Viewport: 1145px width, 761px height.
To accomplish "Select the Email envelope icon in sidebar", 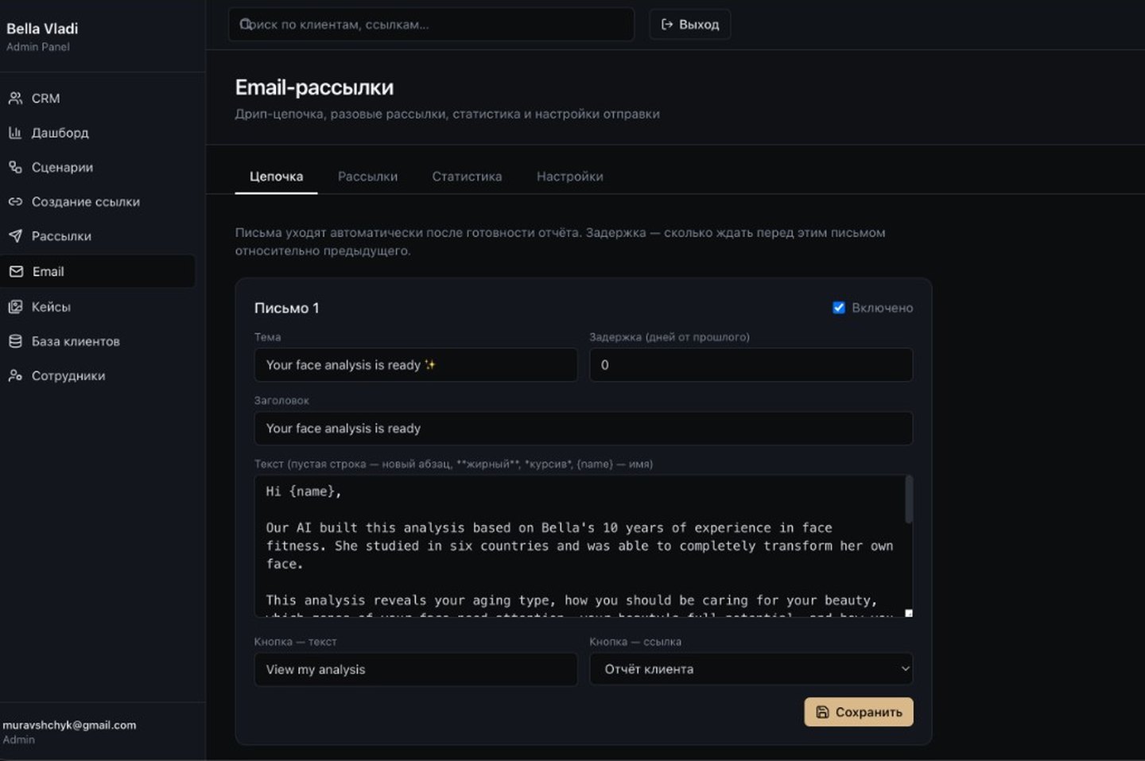I will (x=16, y=271).
